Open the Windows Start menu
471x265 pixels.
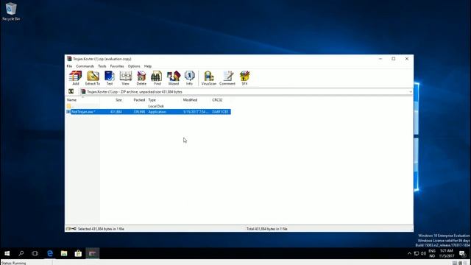pyautogui.click(x=7, y=253)
